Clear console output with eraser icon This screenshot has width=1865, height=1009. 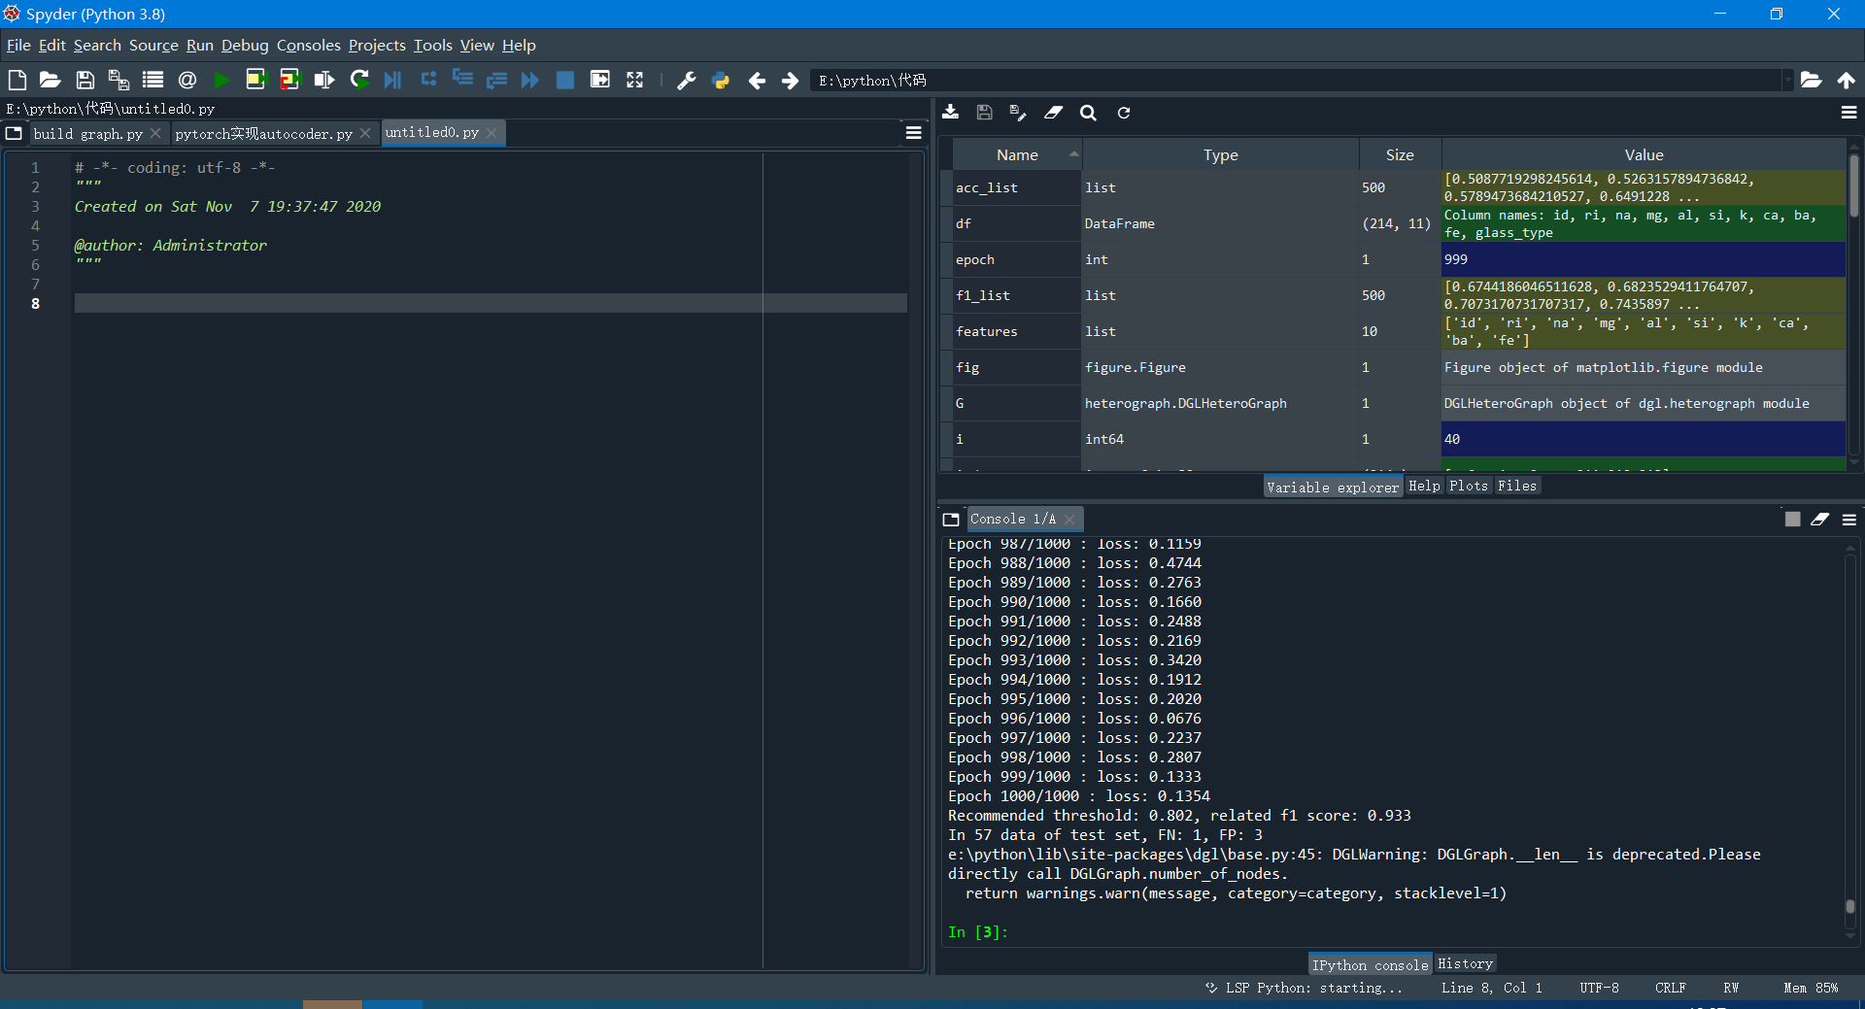1820,520
